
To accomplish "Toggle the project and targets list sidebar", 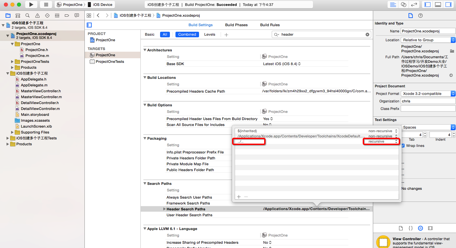I will pyautogui.click(x=89, y=25).
